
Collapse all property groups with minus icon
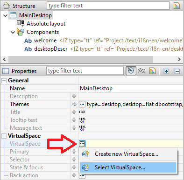click(x=177, y=71)
